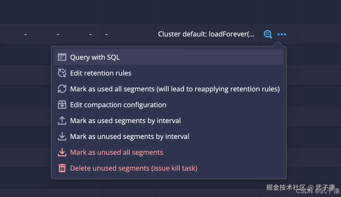Choose Mark as unused all segments

point(116,152)
